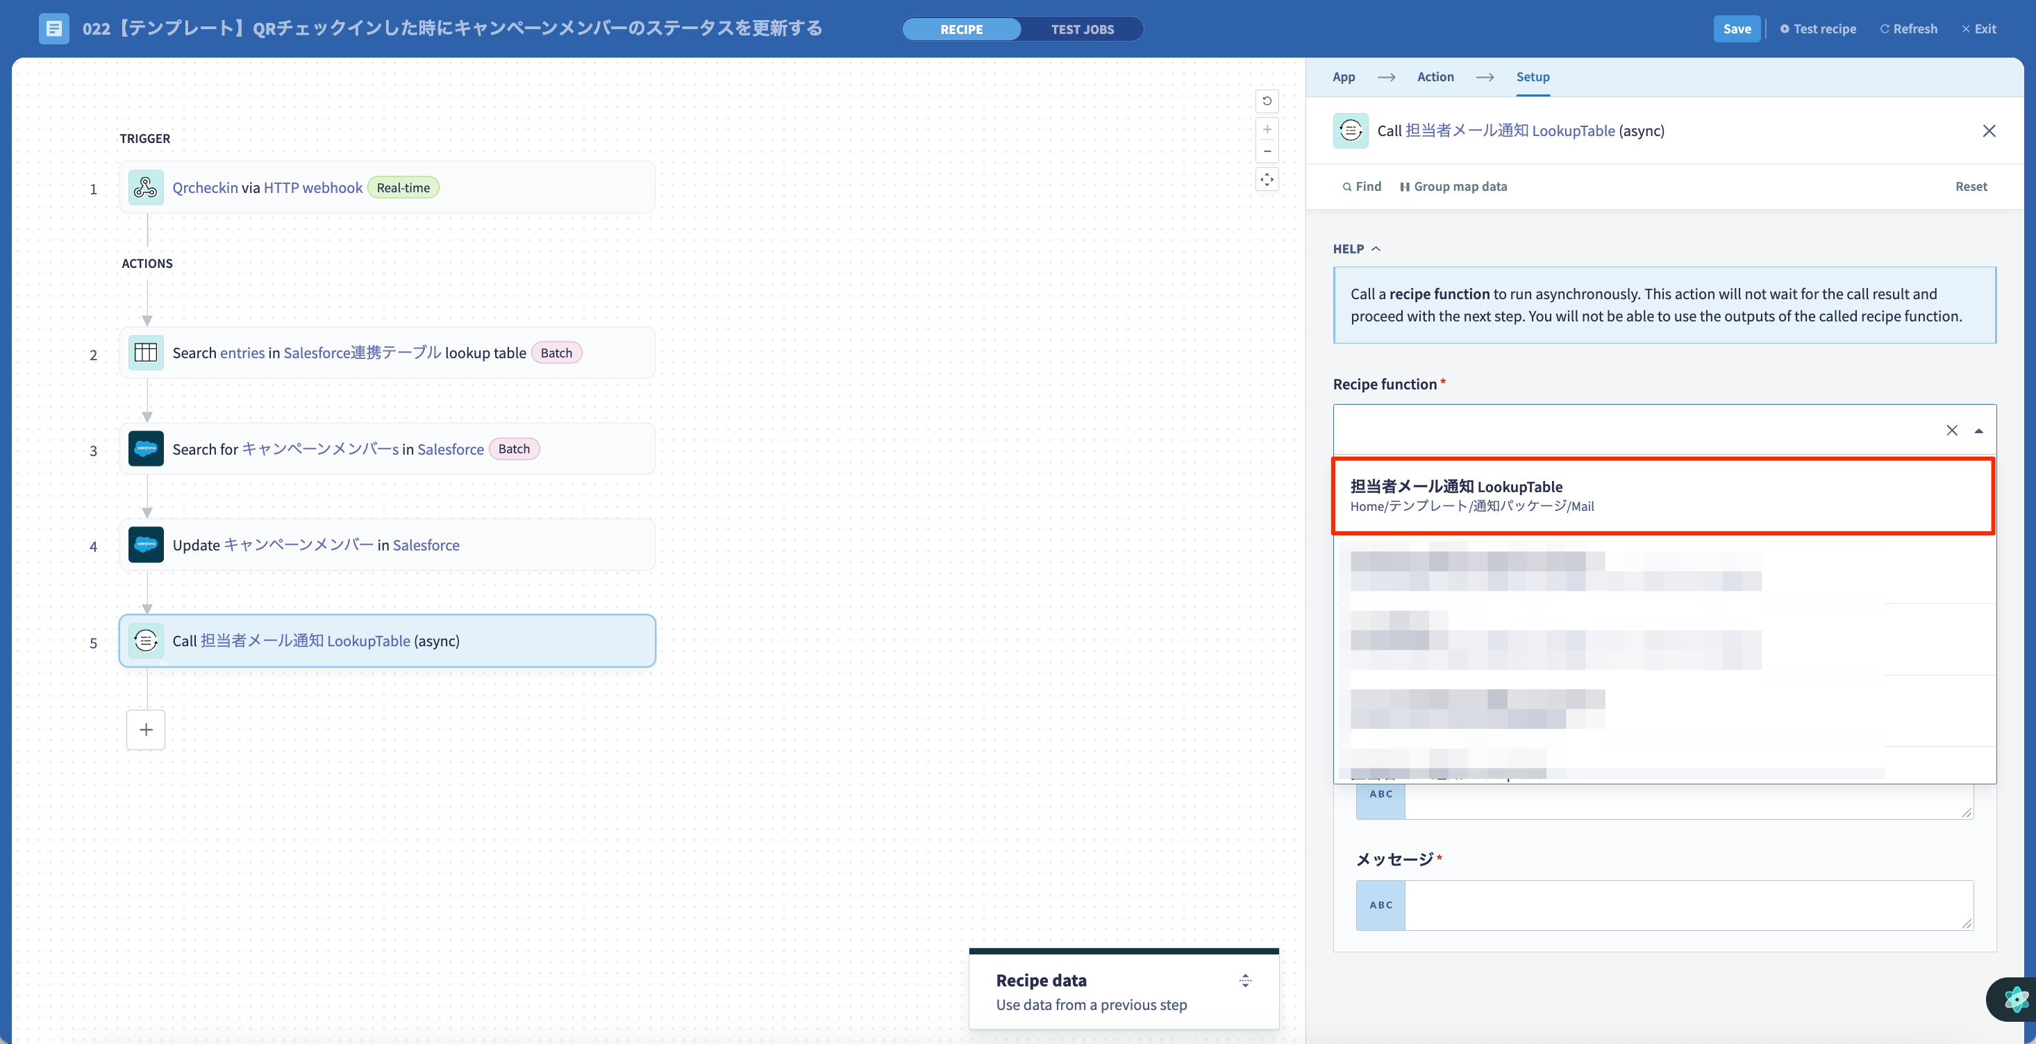
Task: Zoom out on the recipe canvas
Action: click(1267, 151)
